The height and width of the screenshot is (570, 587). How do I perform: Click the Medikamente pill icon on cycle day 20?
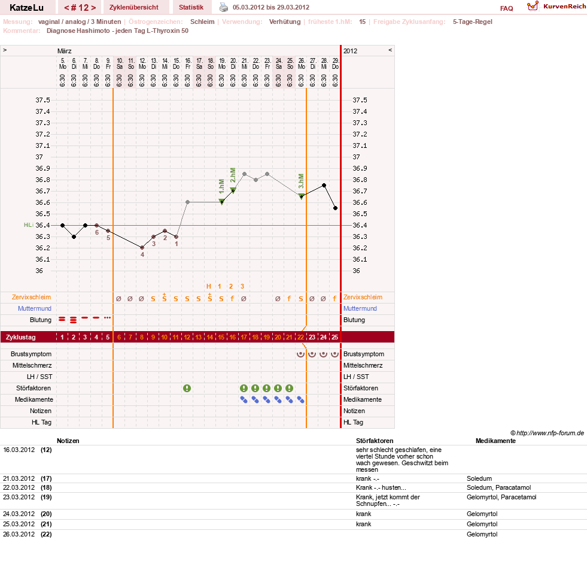278,399
